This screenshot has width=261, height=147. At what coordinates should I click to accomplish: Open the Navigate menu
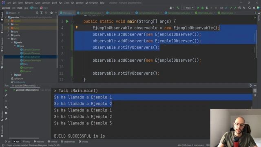point(29,3)
